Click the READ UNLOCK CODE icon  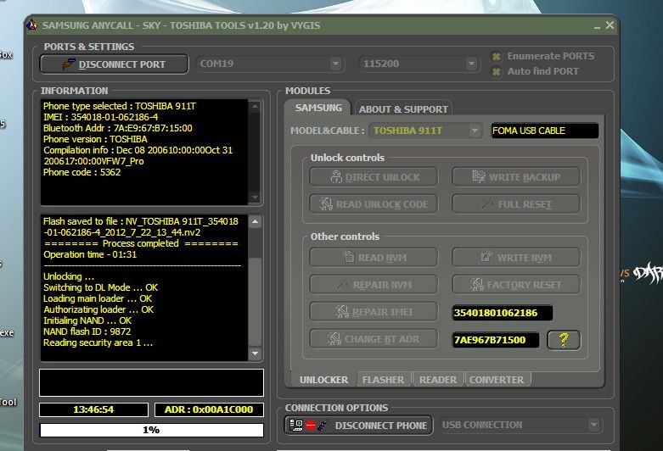click(326, 204)
